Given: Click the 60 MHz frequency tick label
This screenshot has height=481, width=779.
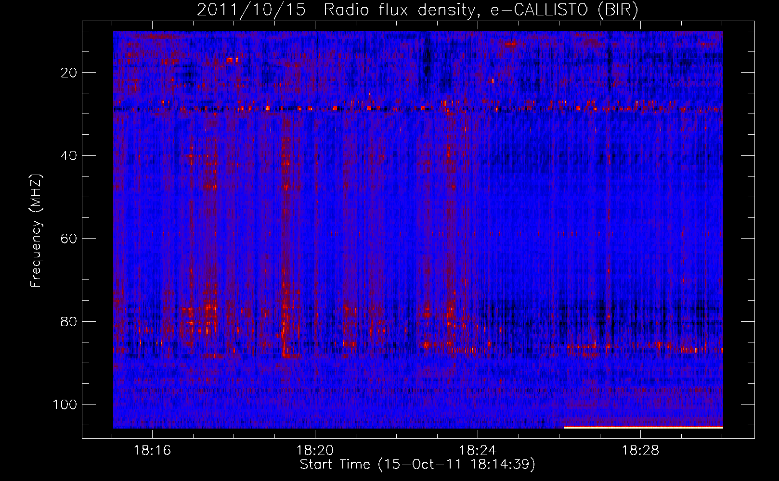Looking at the screenshot, I should [x=69, y=239].
